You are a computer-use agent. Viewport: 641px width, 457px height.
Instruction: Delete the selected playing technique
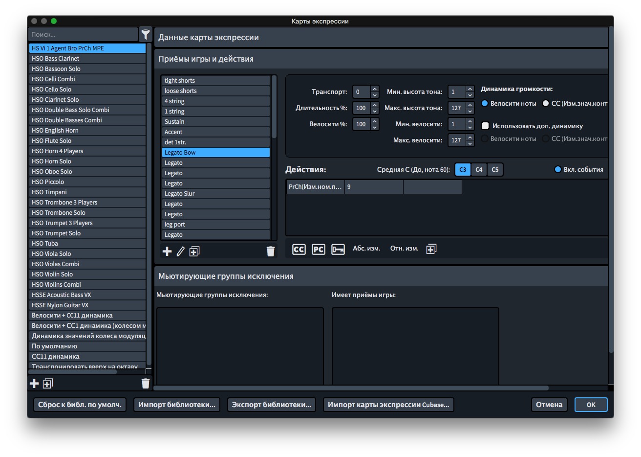[x=271, y=251]
